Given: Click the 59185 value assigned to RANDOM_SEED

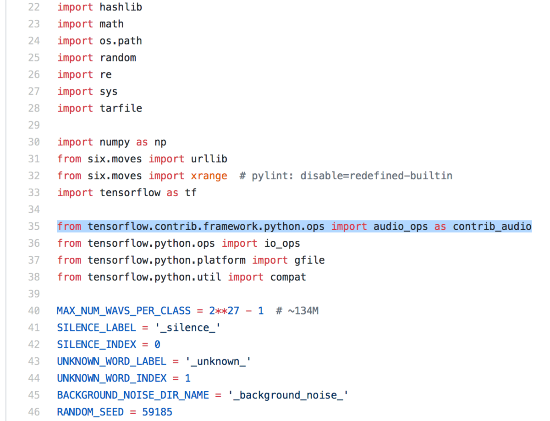Looking at the screenshot, I should coord(157,411).
